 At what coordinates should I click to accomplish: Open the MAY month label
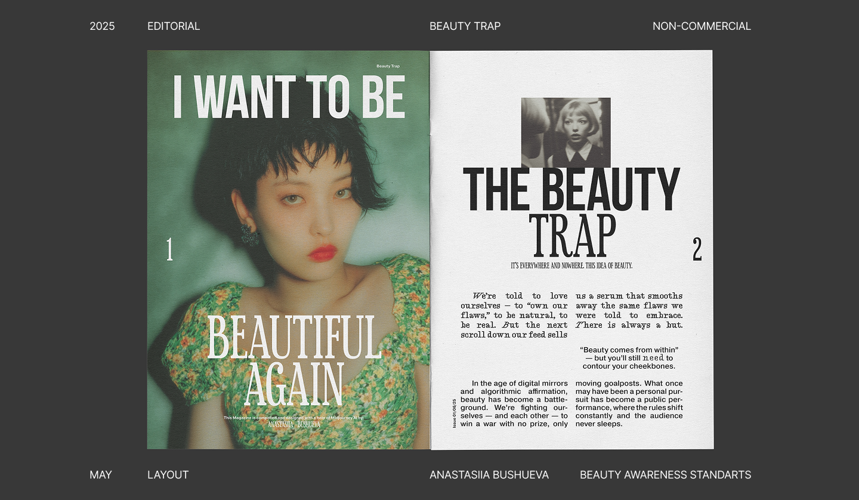(101, 475)
